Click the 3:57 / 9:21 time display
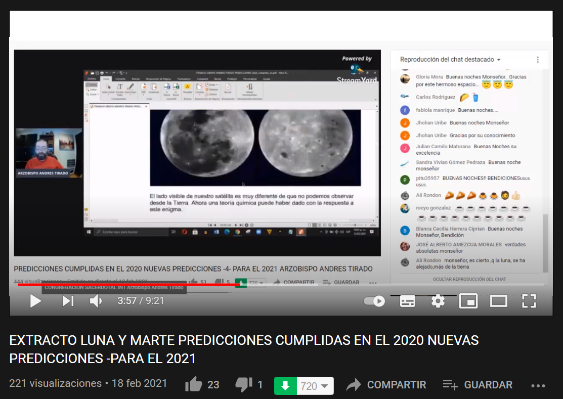Image resolution: width=563 pixels, height=399 pixels. 141,301
